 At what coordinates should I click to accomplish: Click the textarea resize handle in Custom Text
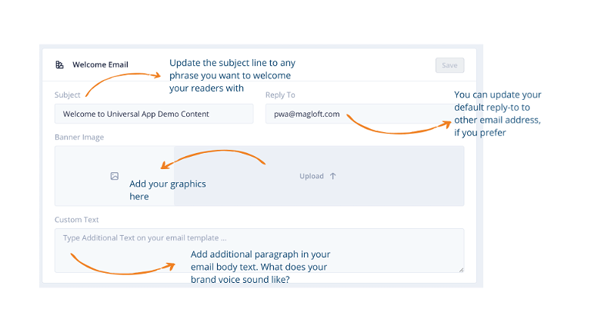click(x=462, y=270)
